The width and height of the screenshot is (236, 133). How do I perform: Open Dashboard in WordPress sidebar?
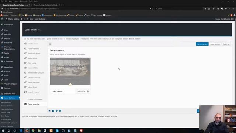(x=8, y=24)
